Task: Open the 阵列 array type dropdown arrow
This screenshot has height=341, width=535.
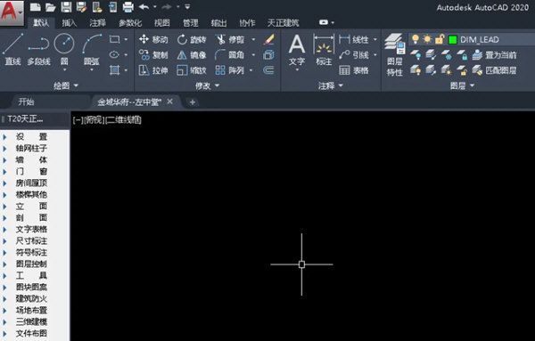Action: pos(251,70)
